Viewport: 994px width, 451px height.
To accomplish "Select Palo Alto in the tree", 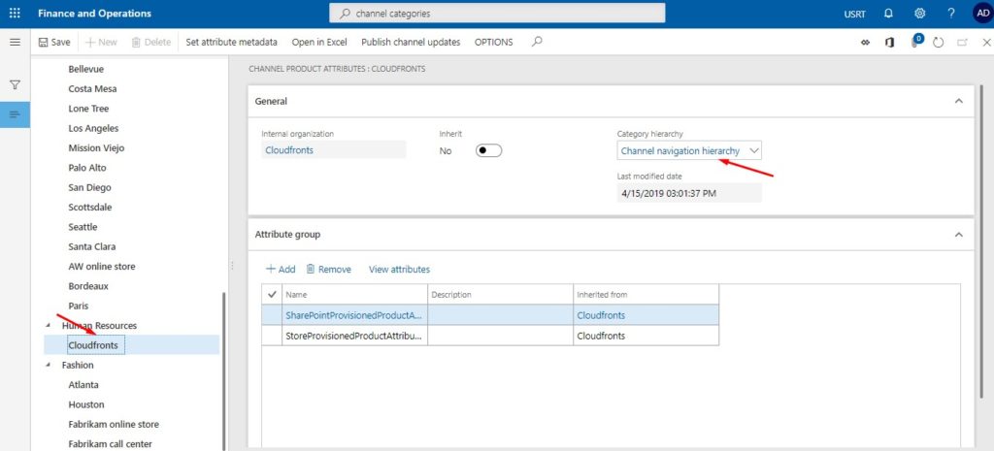I will pyautogui.click(x=87, y=168).
